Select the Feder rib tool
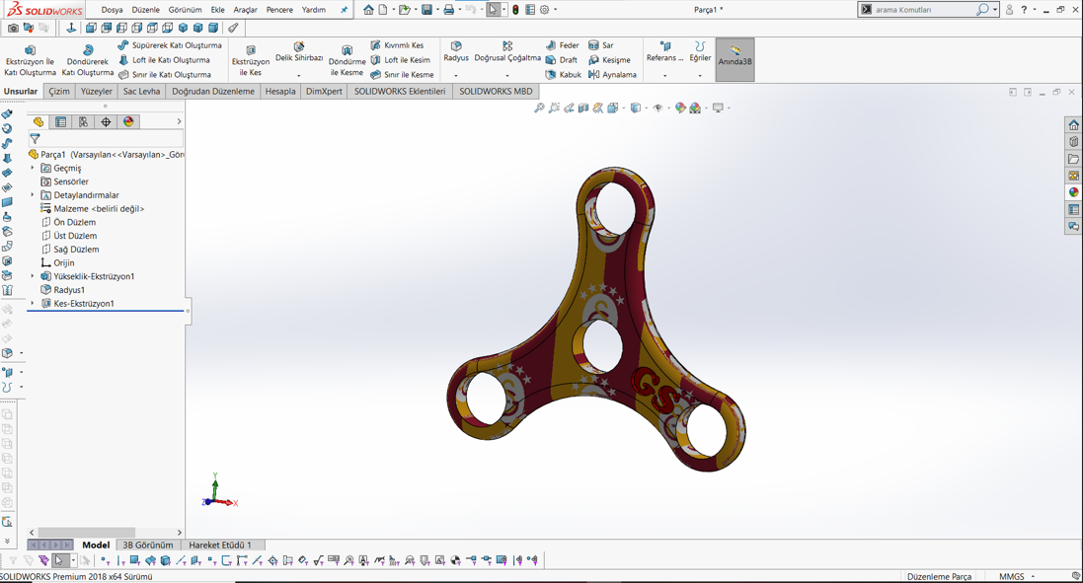Screen dimensions: 1083x583 [562, 44]
